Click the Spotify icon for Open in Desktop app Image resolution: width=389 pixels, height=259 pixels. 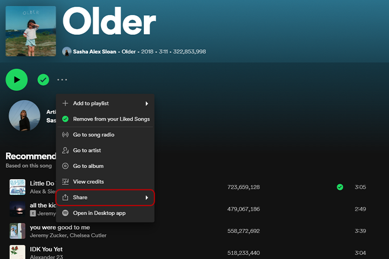pos(65,213)
